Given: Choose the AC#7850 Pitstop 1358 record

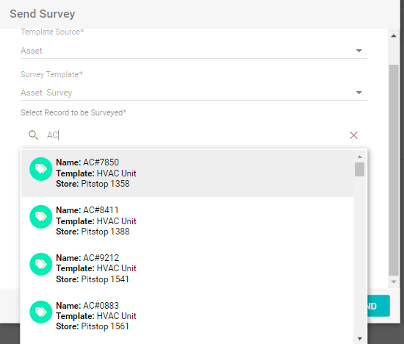Looking at the screenshot, I should coord(187,173).
